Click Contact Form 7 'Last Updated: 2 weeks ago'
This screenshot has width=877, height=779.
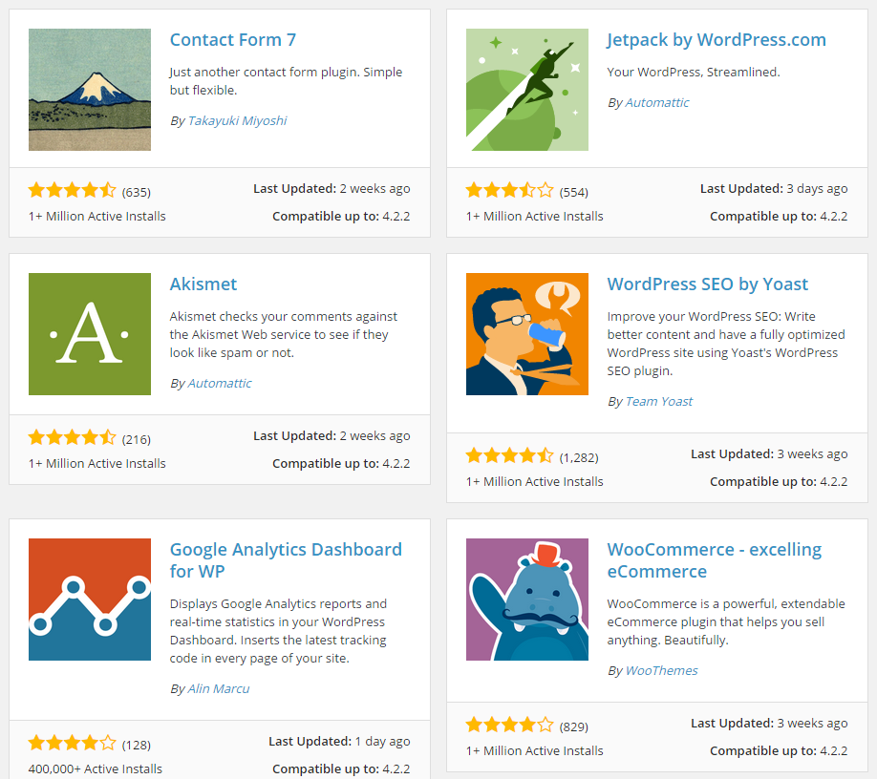click(x=332, y=189)
